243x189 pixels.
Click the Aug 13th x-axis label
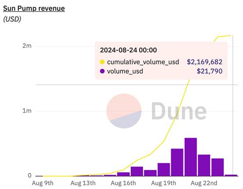click(83, 183)
